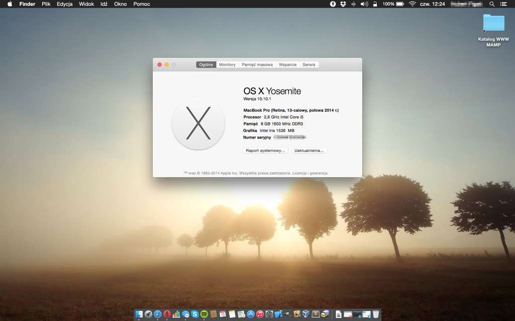Open the Finder menu
The image size is (515, 321).
pos(27,4)
